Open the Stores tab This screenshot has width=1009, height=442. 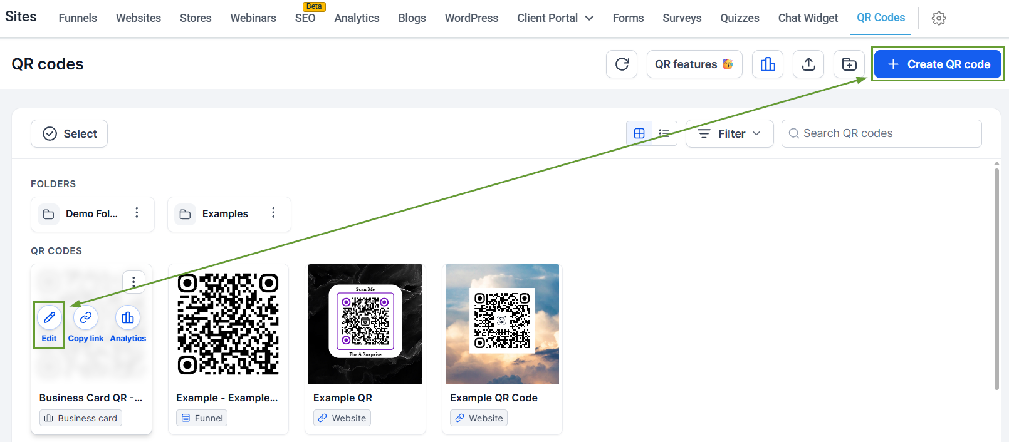(x=196, y=18)
